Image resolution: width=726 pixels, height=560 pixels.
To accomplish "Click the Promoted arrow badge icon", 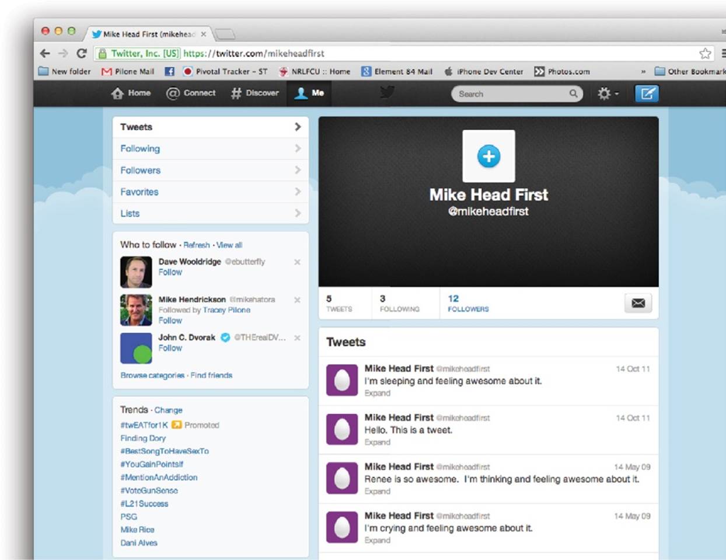I will click(177, 425).
